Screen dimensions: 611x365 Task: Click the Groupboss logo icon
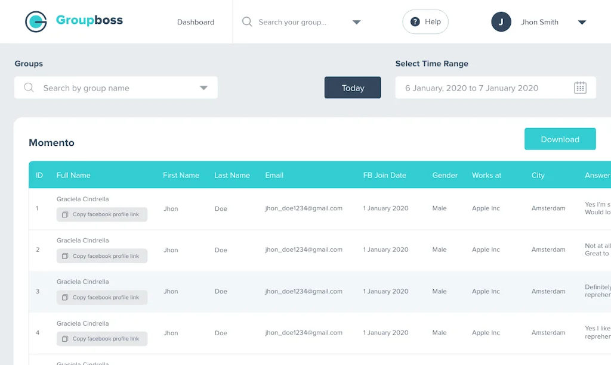click(36, 21)
